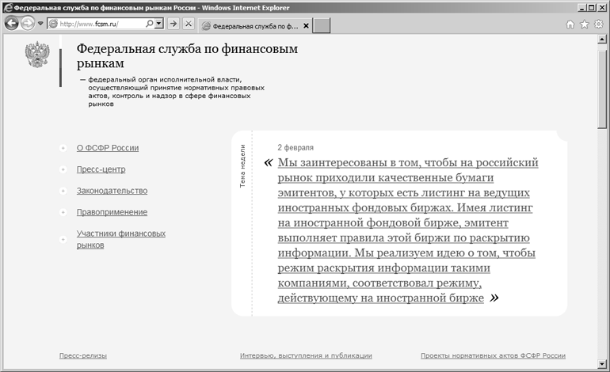
Task: Click the Russian coat of arms logo
Action: point(37,56)
